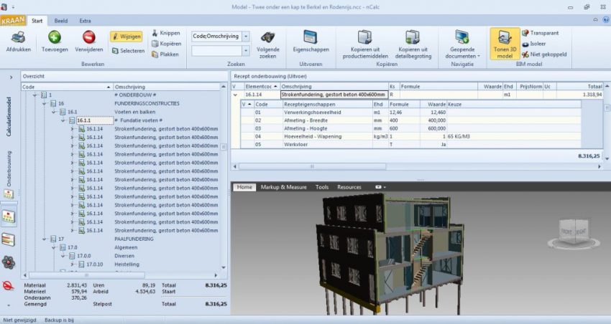The width and height of the screenshot is (611, 324).
Task: Open the Onderbouwing vertical side tab
Action: (x=9, y=168)
